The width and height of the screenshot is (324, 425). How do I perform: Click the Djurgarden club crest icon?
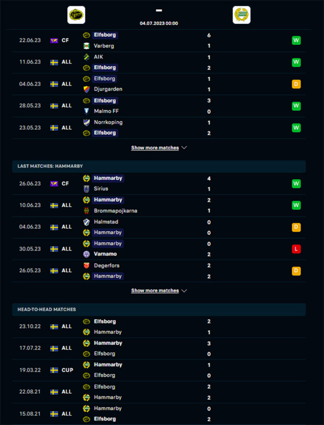pyautogui.click(x=86, y=89)
